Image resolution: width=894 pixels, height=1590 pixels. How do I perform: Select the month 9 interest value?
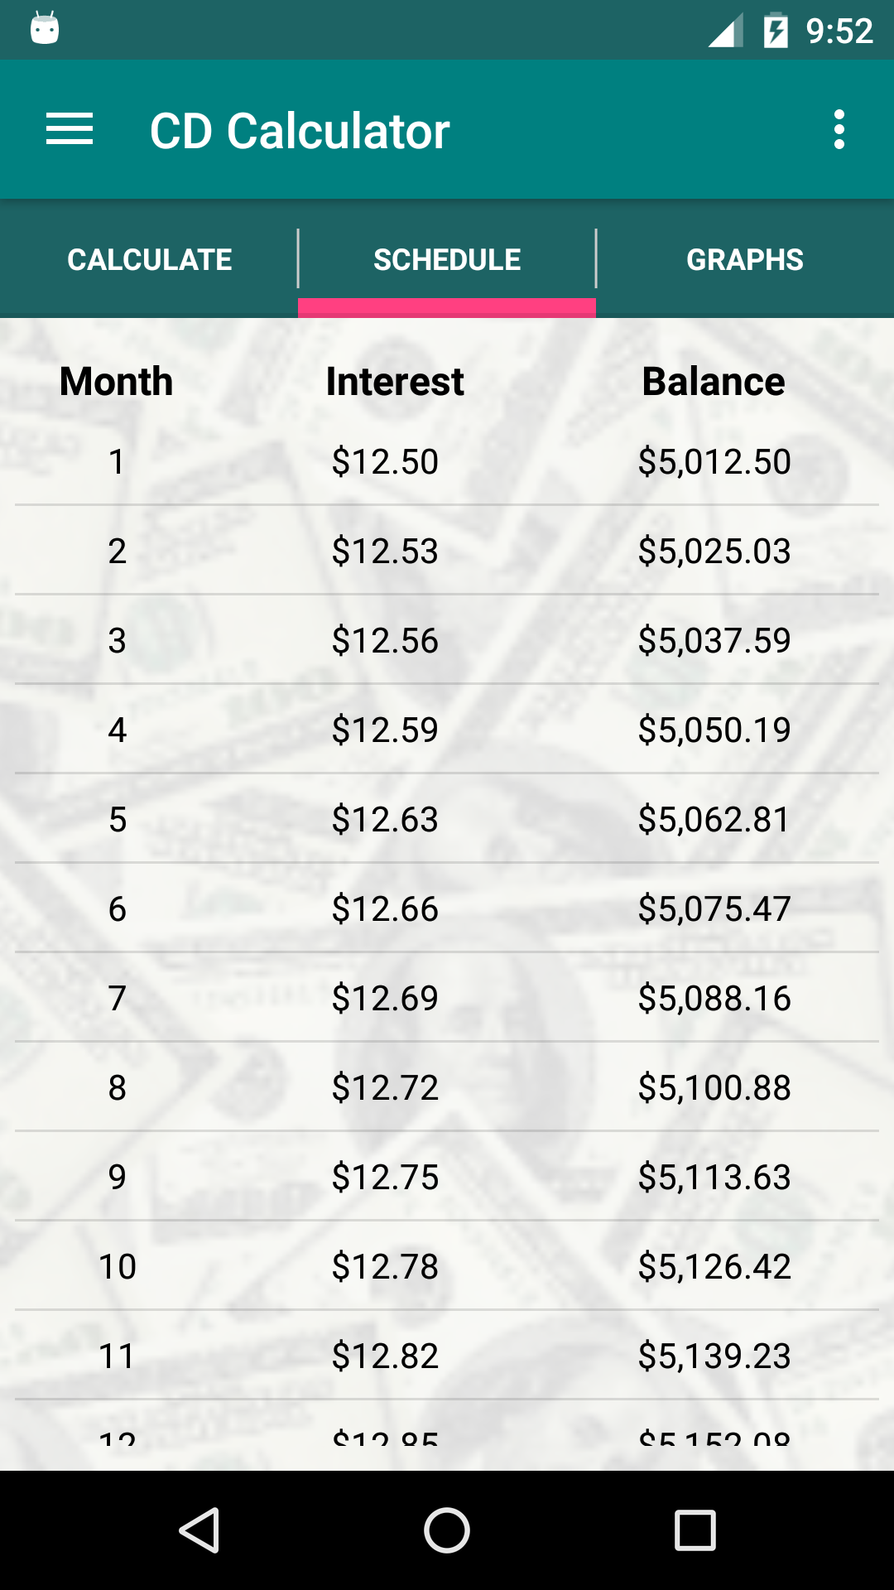(x=386, y=1177)
